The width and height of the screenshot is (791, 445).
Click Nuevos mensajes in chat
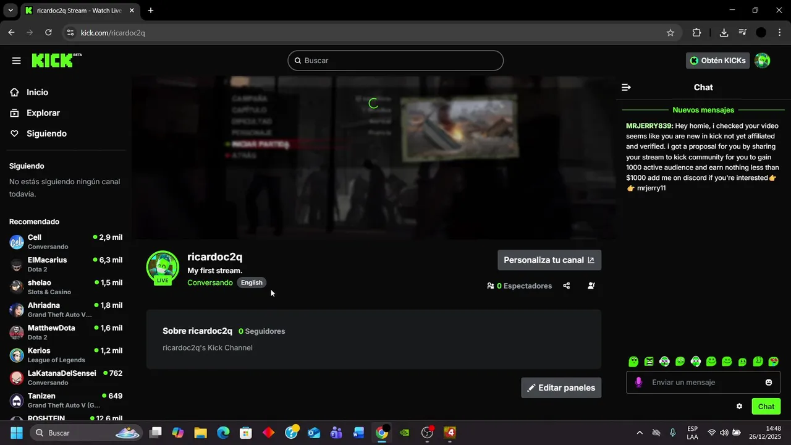tap(703, 110)
